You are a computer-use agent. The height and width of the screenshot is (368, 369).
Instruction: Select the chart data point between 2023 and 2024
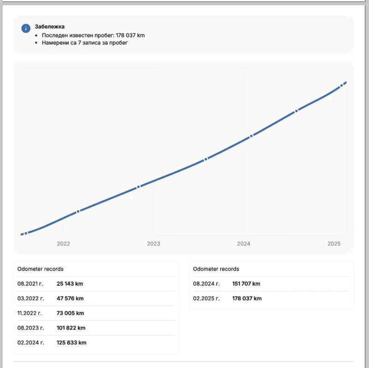click(206, 159)
